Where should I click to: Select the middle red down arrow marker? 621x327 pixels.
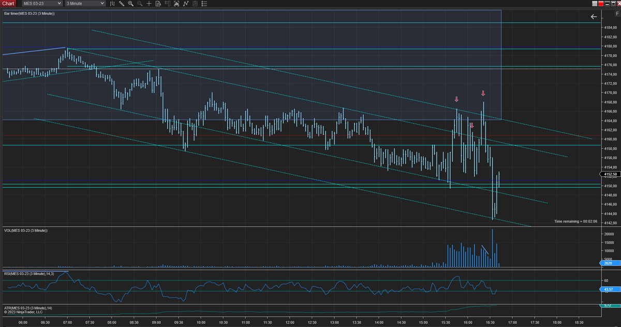click(x=471, y=126)
